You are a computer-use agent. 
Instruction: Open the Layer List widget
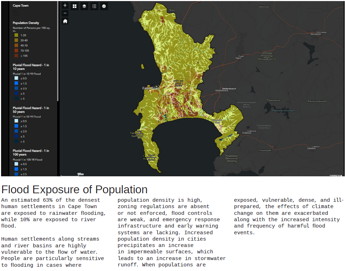84,6
